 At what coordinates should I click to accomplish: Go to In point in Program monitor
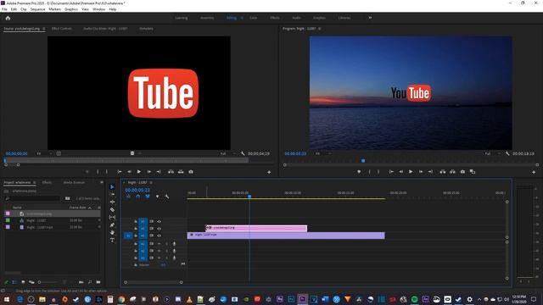391,171
